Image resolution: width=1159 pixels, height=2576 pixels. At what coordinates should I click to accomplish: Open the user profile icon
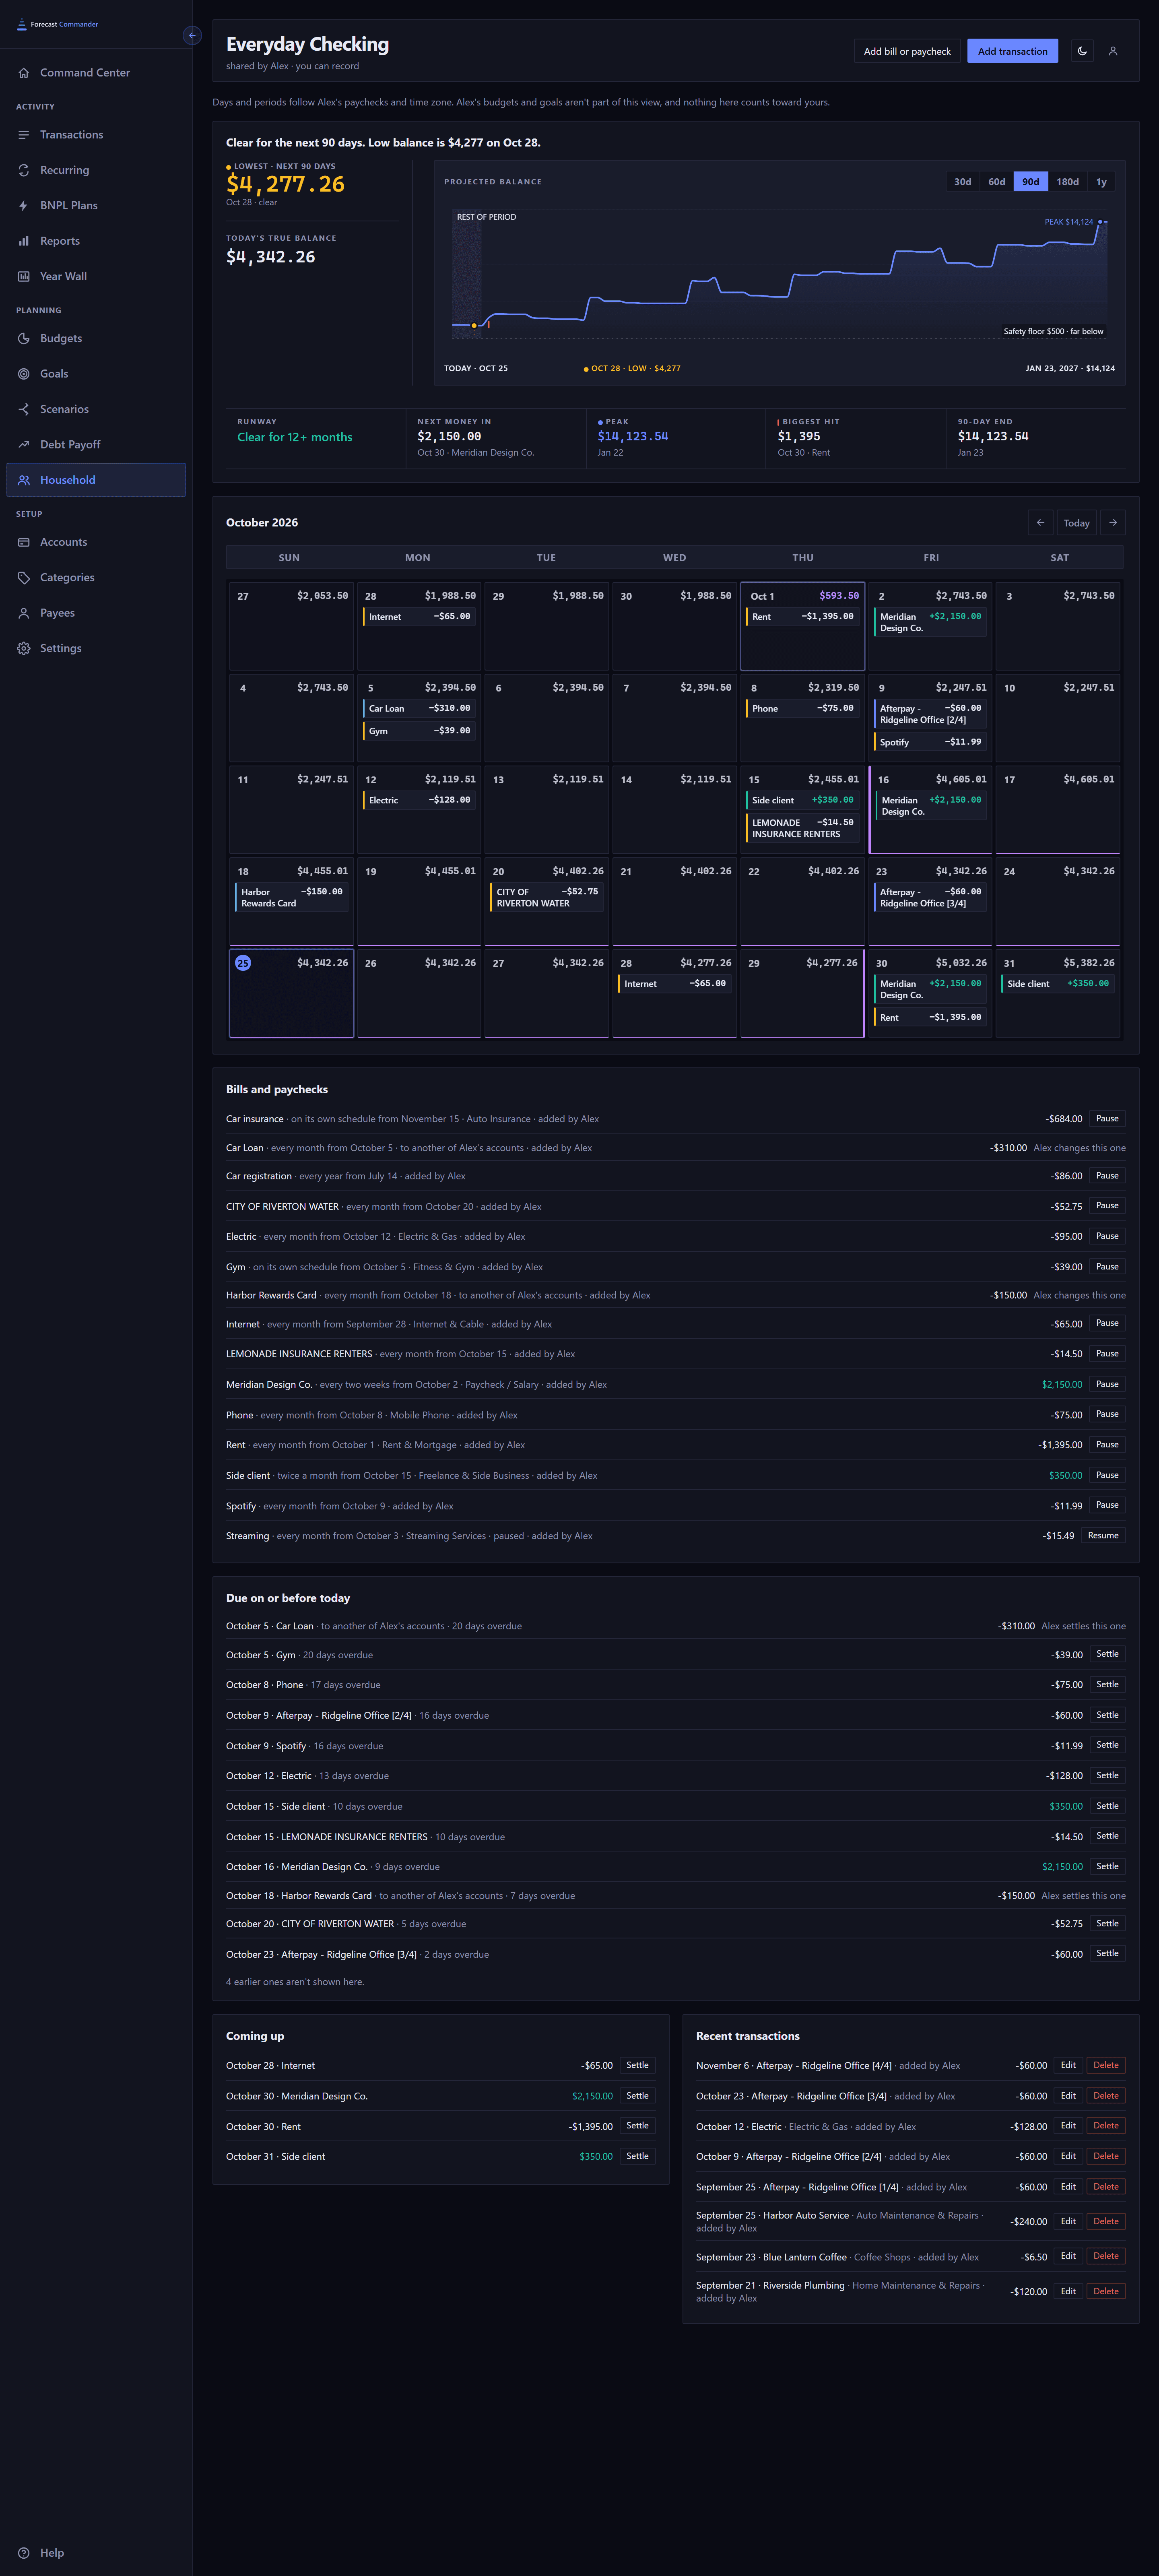pos(1113,51)
